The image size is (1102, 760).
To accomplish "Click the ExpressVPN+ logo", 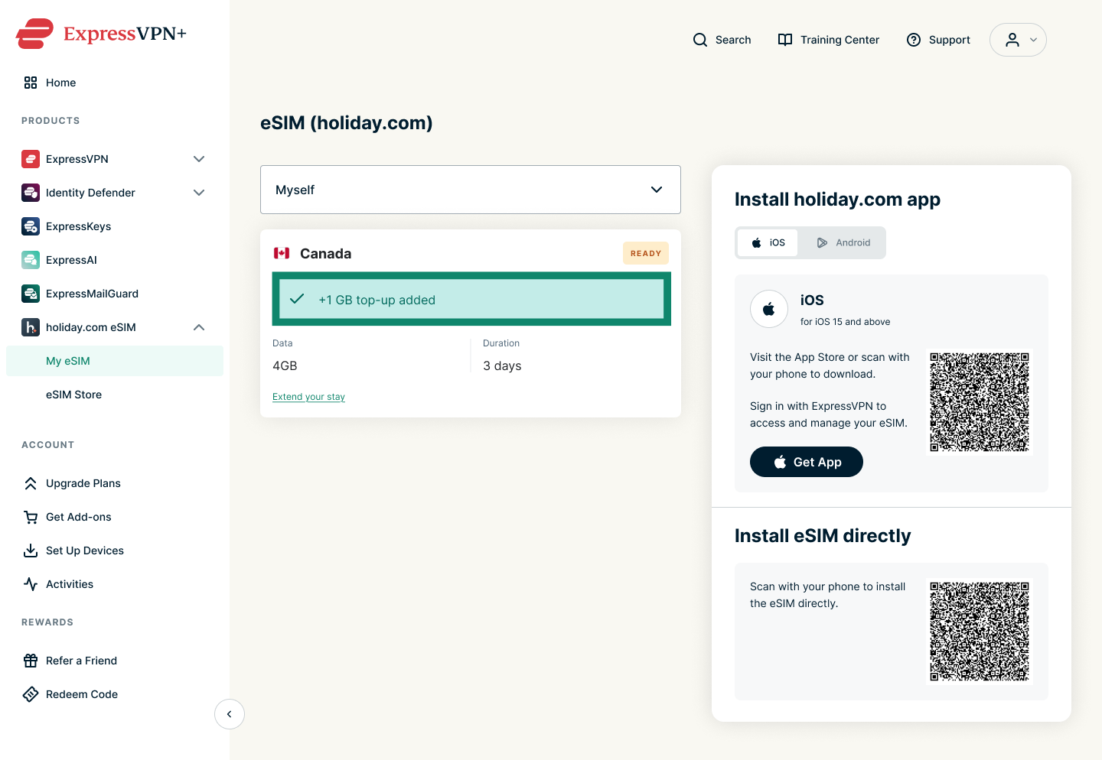I will pyautogui.click(x=101, y=34).
